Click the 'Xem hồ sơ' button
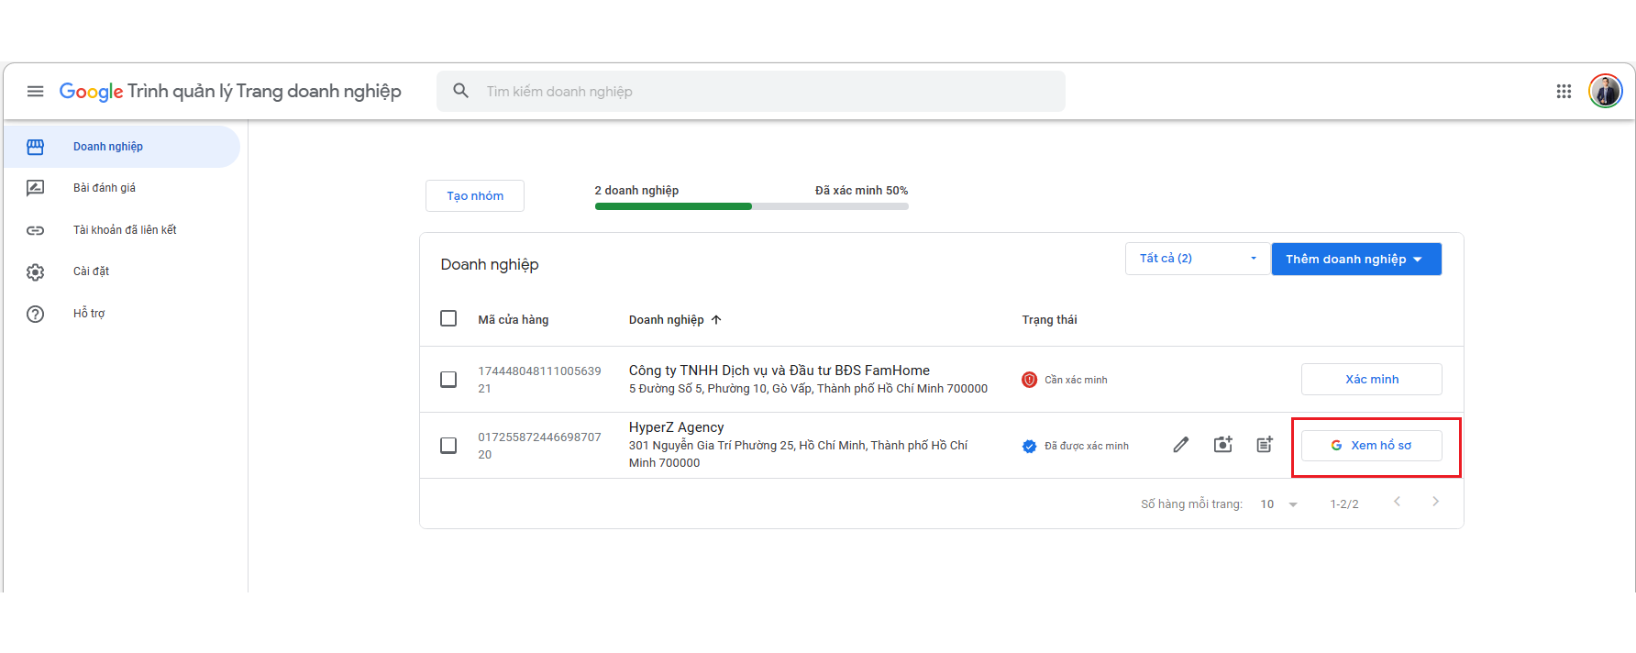 pyautogui.click(x=1371, y=446)
